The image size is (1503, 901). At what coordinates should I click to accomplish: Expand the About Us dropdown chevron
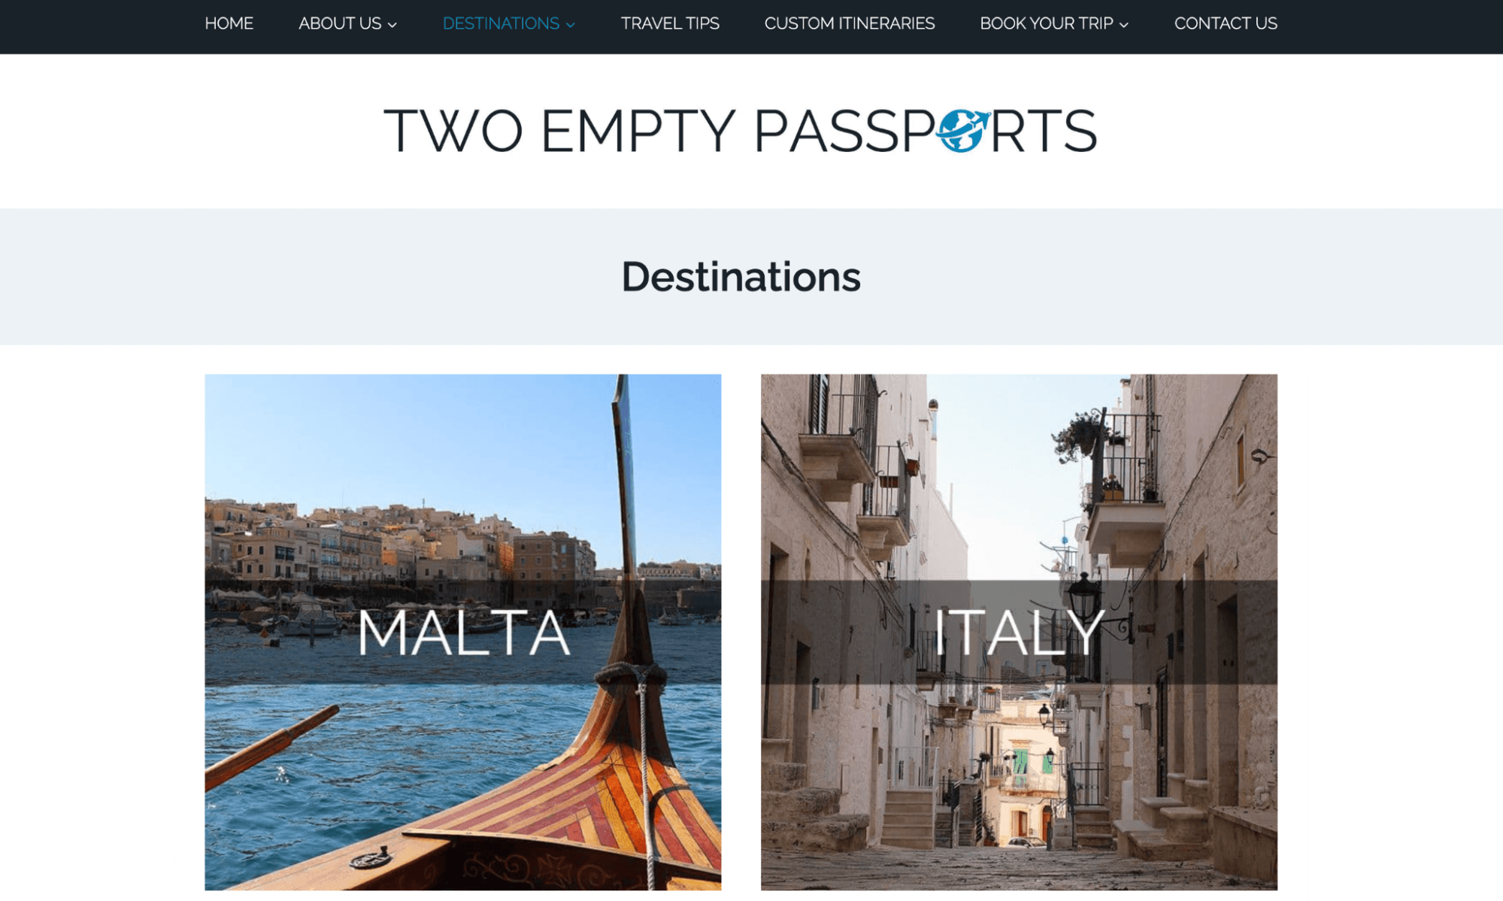coord(392,25)
